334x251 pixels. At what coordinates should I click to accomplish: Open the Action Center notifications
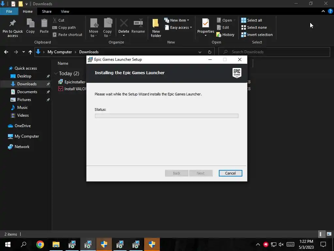[323, 244]
